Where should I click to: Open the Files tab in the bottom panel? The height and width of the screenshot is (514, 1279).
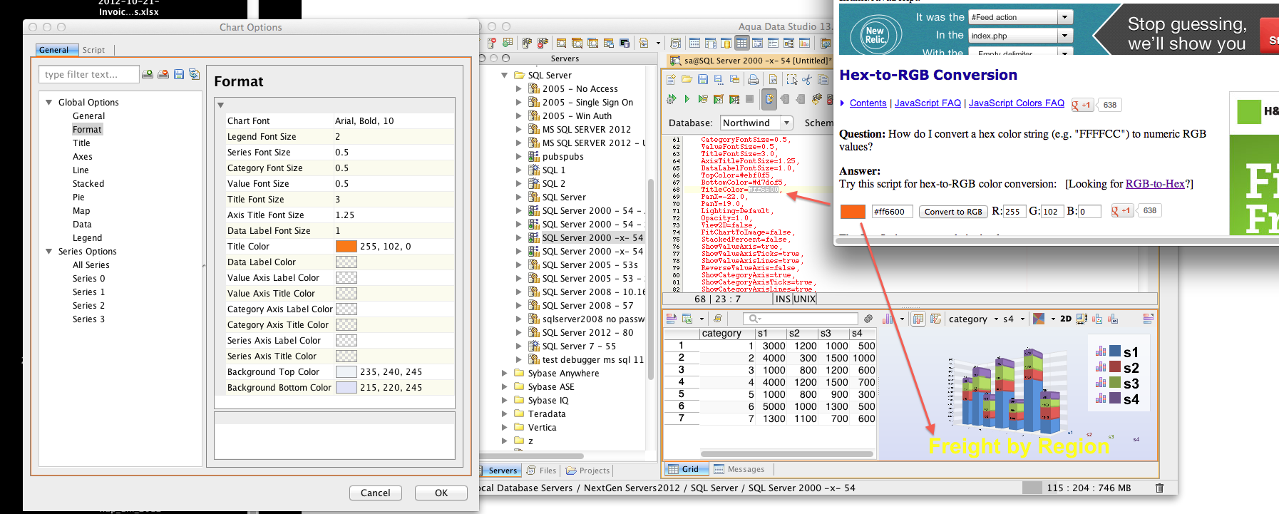[542, 471]
